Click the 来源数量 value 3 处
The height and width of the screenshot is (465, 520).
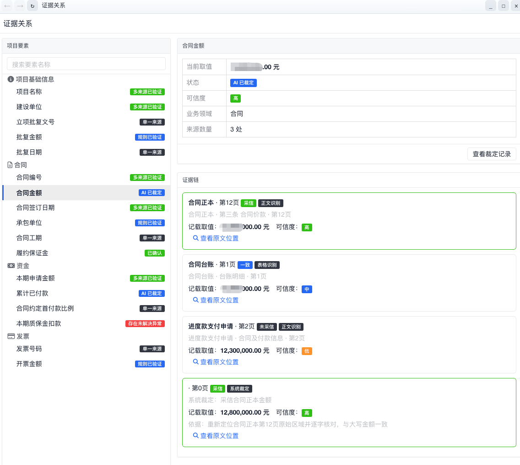(236, 130)
